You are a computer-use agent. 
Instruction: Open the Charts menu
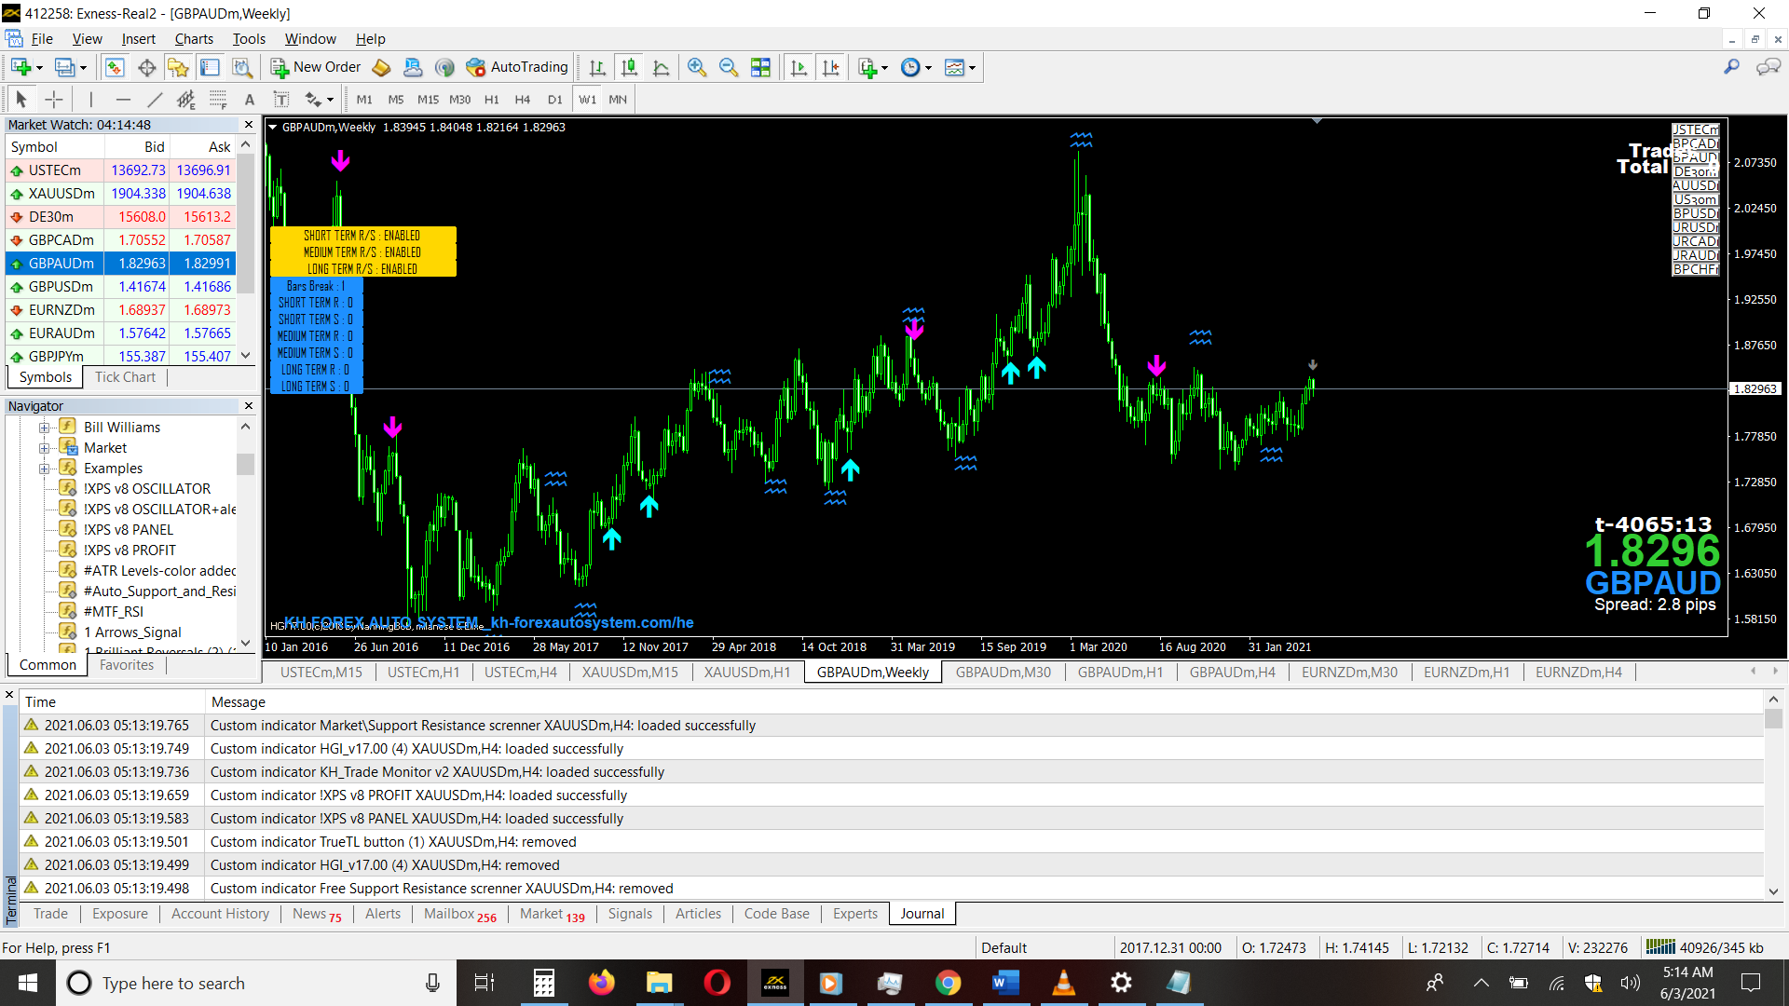(x=194, y=39)
